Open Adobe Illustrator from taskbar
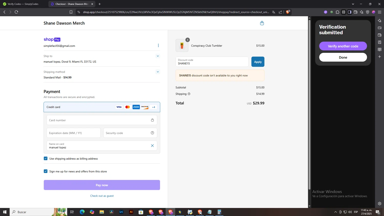Image resolution: width=384 pixels, height=216 pixels. click(x=131, y=212)
